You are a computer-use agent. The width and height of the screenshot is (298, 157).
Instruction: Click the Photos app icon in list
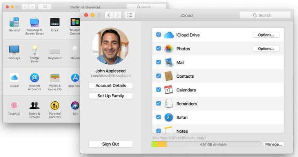[169, 49]
